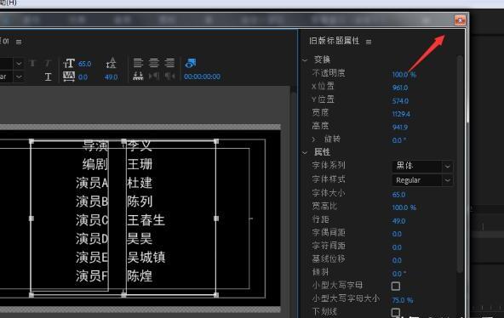This screenshot has width=504, height=318.
Task: Click left-middle text box resize handle
Action: pyautogui.click(x=31, y=219)
